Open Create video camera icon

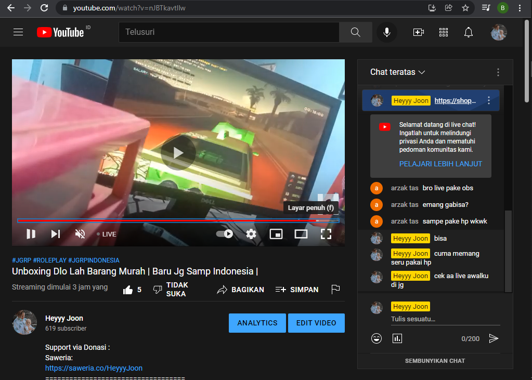pos(418,32)
